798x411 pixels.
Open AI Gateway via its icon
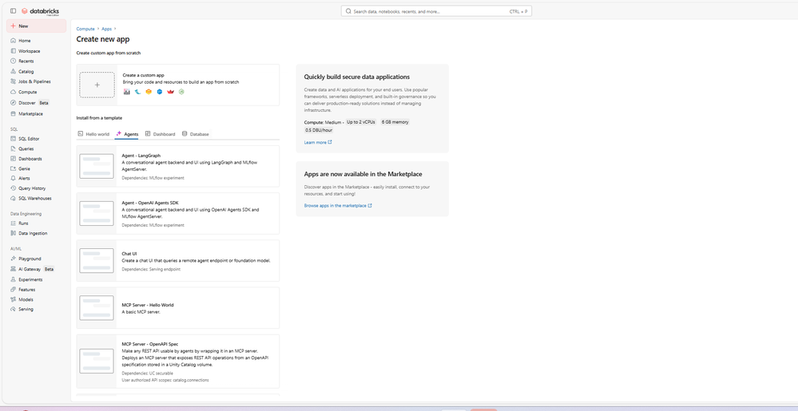click(14, 269)
